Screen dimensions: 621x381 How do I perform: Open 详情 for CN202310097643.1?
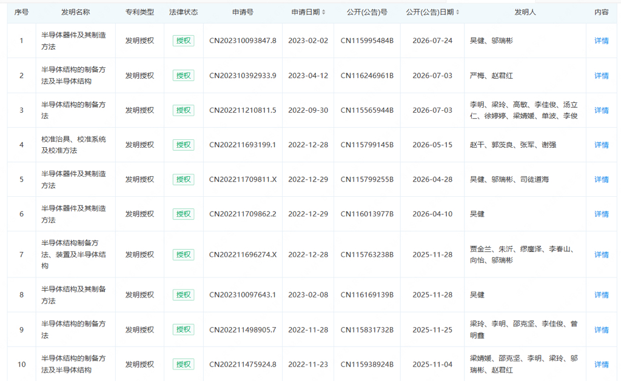click(x=601, y=295)
